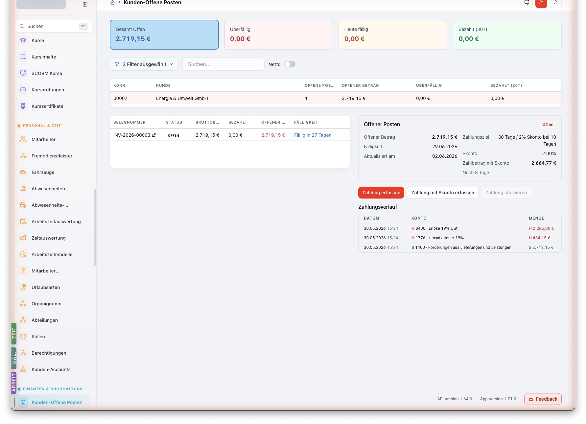Click Zahlung mit Skonto erfassen
Screen dimensions: 586x424
pos(443,193)
